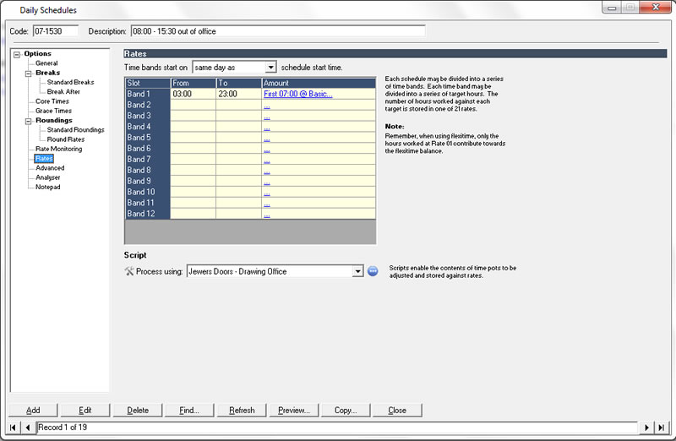Image resolution: width=676 pixels, height=441 pixels.
Task: Click the Preview... button
Action: point(293,410)
